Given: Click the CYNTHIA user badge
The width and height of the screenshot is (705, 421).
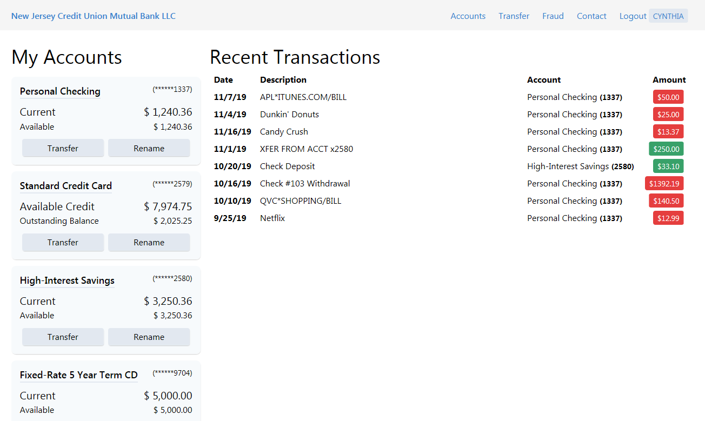Looking at the screenshot, I should (668, 16).
